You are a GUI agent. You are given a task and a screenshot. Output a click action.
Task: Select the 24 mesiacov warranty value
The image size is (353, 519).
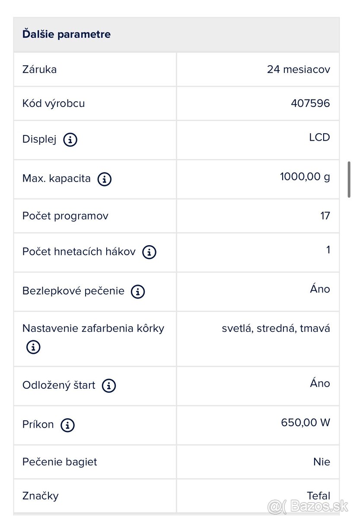pyautogui.click(x=298, y=69)
